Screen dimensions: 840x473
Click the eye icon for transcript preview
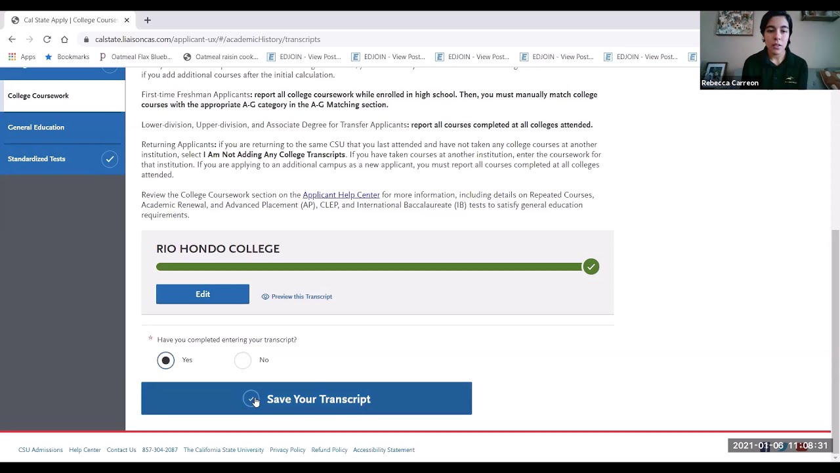pyautogui.click(x=265, y=297)
